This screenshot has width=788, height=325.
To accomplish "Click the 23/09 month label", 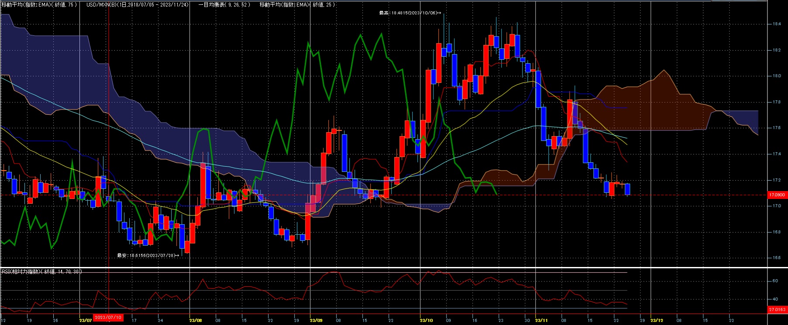I will coord(316,320).
